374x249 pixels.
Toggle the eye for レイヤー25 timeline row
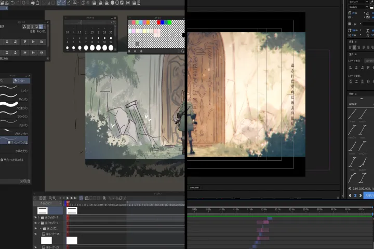35,234
